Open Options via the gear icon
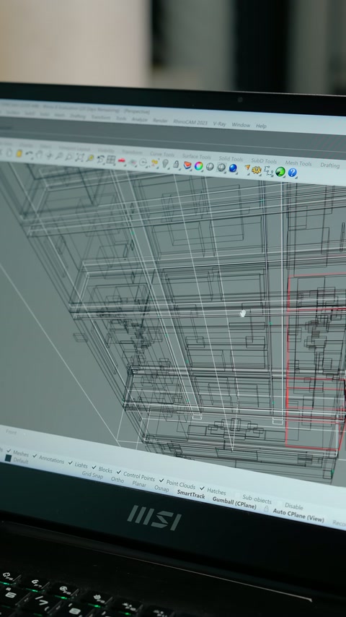 coord(257,170)
